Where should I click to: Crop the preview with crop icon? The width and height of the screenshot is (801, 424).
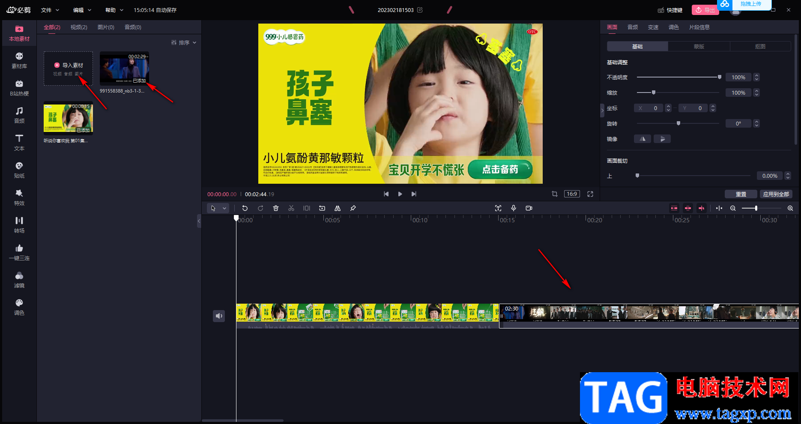tap(555, 194)
